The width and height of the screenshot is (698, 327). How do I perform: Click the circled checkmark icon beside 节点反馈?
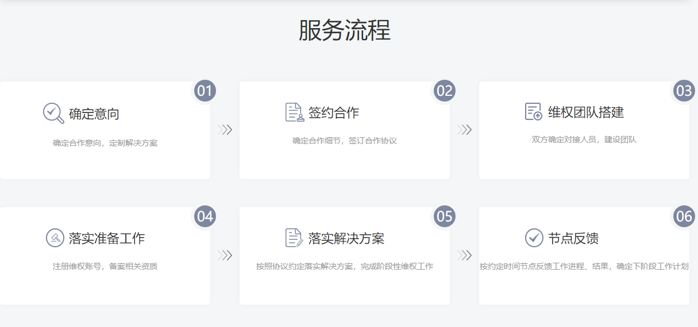534,238
